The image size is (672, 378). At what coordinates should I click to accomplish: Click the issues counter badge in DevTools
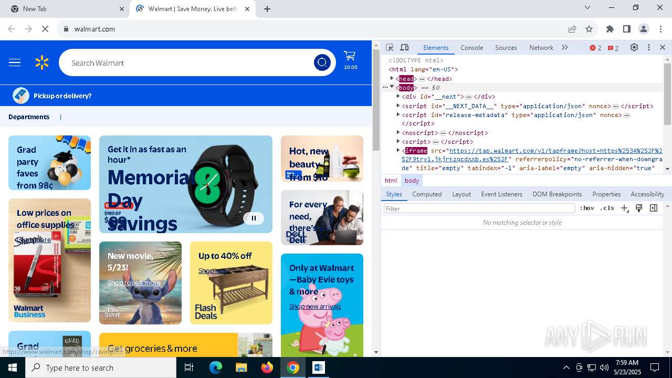pos(613,48)
